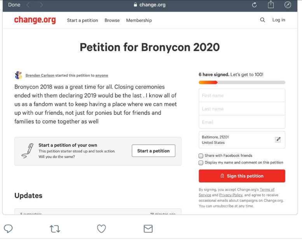Open Brendan Carlson's profile link
Screen dimensions: 302x240
(x=40, y=75)
